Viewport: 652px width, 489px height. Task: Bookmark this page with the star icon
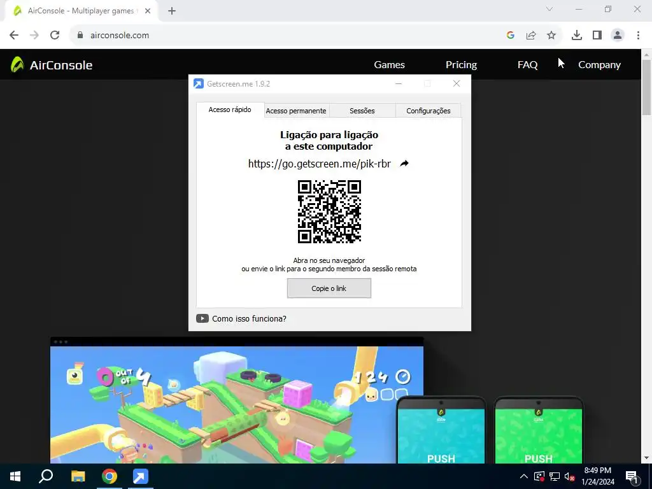(551, 36)
